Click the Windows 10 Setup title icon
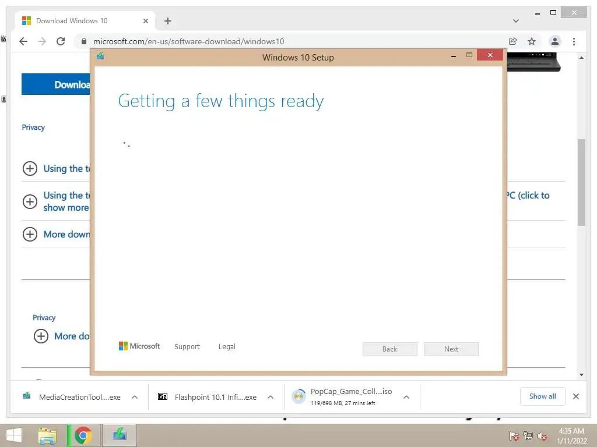The image size is (597, 447). tap(100, 56)
